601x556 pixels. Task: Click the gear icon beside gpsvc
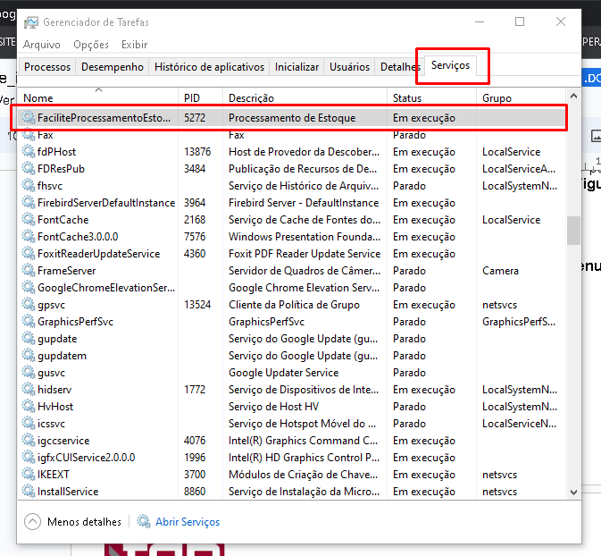point(29,304)
